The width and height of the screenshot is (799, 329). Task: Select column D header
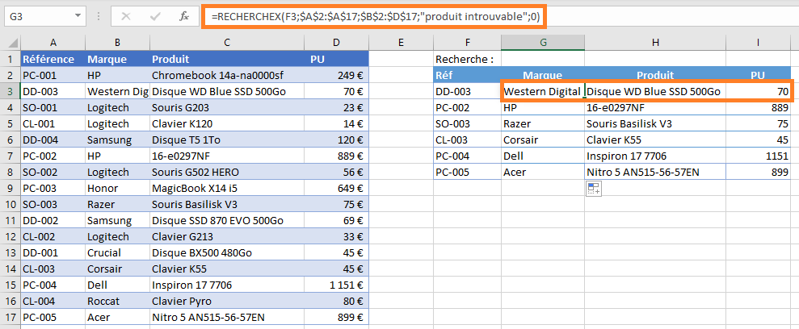click(x=336, y=43)
